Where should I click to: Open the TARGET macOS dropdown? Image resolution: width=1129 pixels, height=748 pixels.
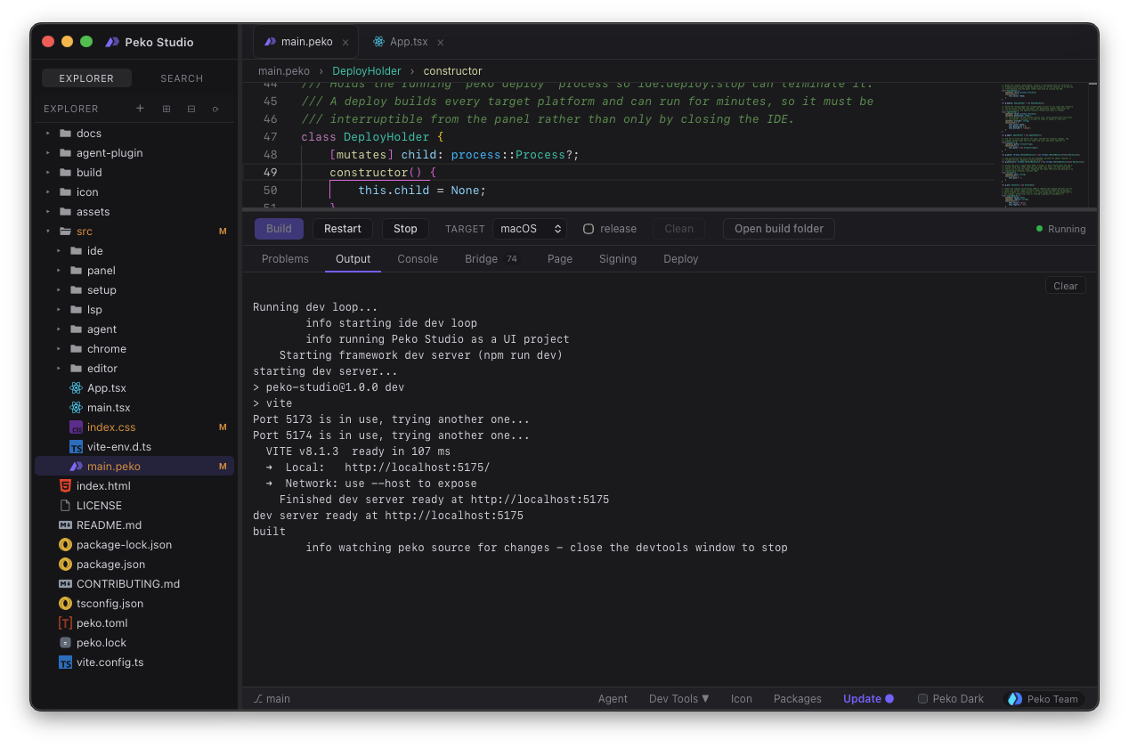pyautogui.click(x=530, y=229)
